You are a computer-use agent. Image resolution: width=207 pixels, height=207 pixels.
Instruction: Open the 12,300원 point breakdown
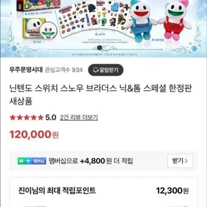(172, 191)
